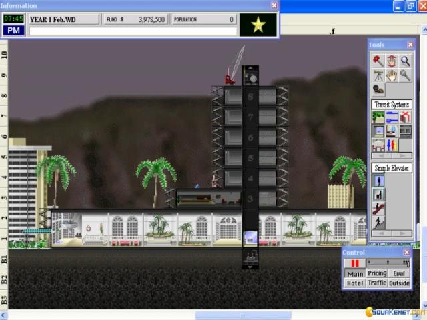Click the empty message bar under the date
Viewport: 427px width, 320px height.
(133, 31)
